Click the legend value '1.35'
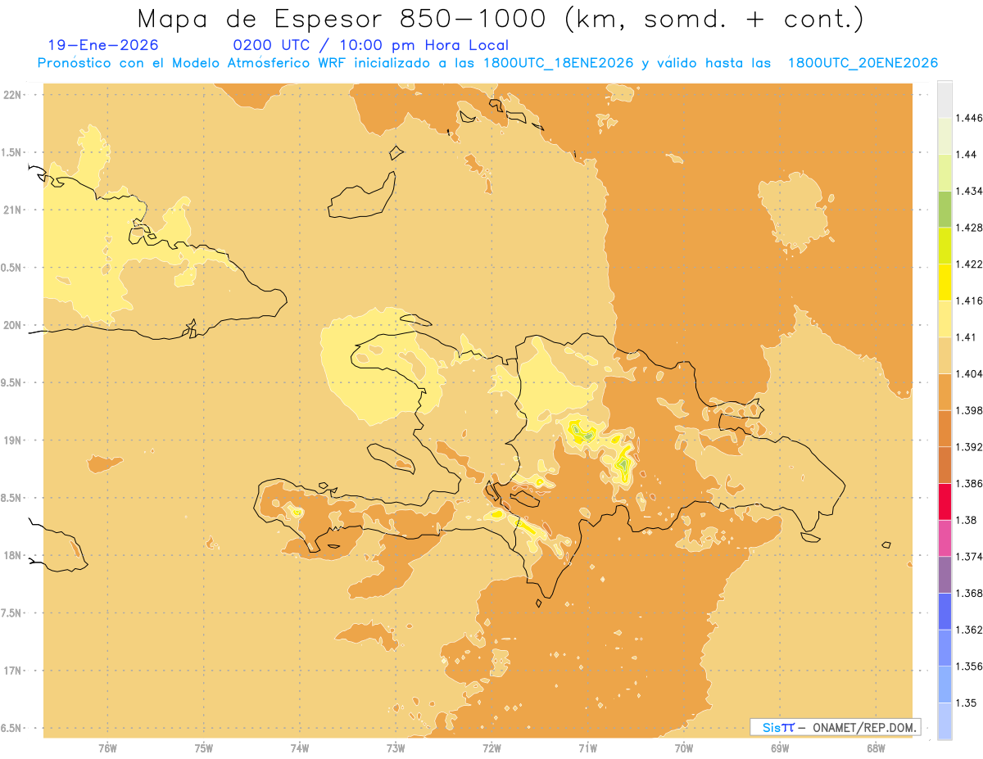This screenshot has height=759, width=983. [967, 703]
